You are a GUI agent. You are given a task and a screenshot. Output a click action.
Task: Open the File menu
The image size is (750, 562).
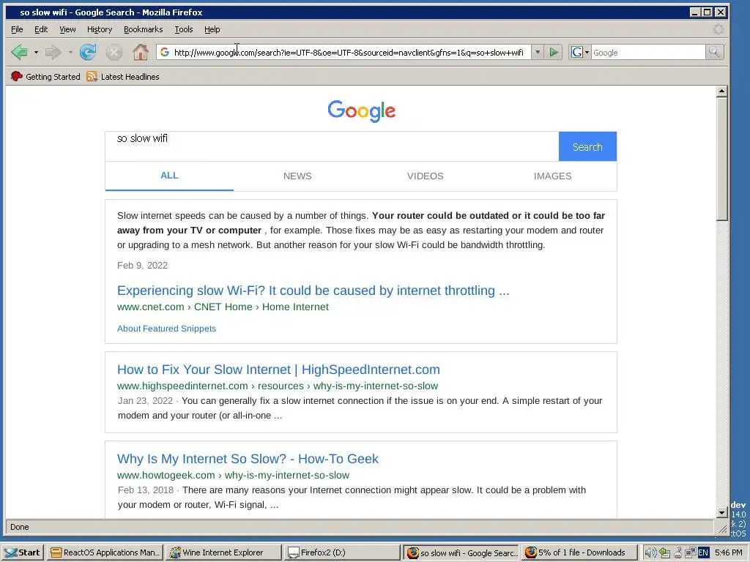[17, 29]
